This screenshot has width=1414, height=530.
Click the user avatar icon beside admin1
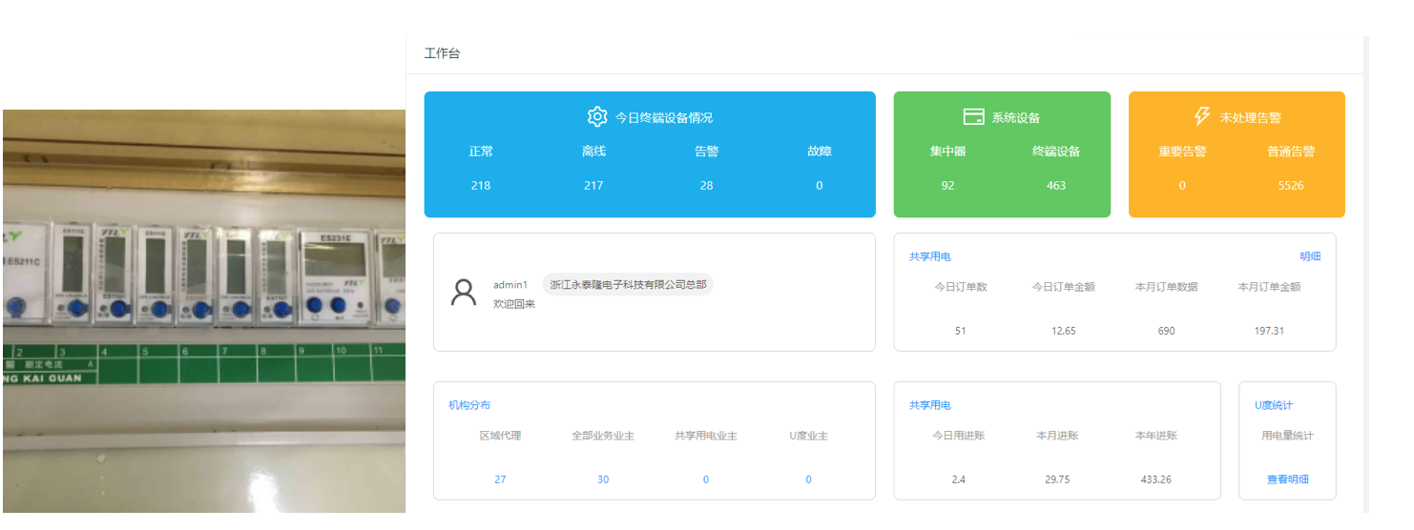(464, 293)
